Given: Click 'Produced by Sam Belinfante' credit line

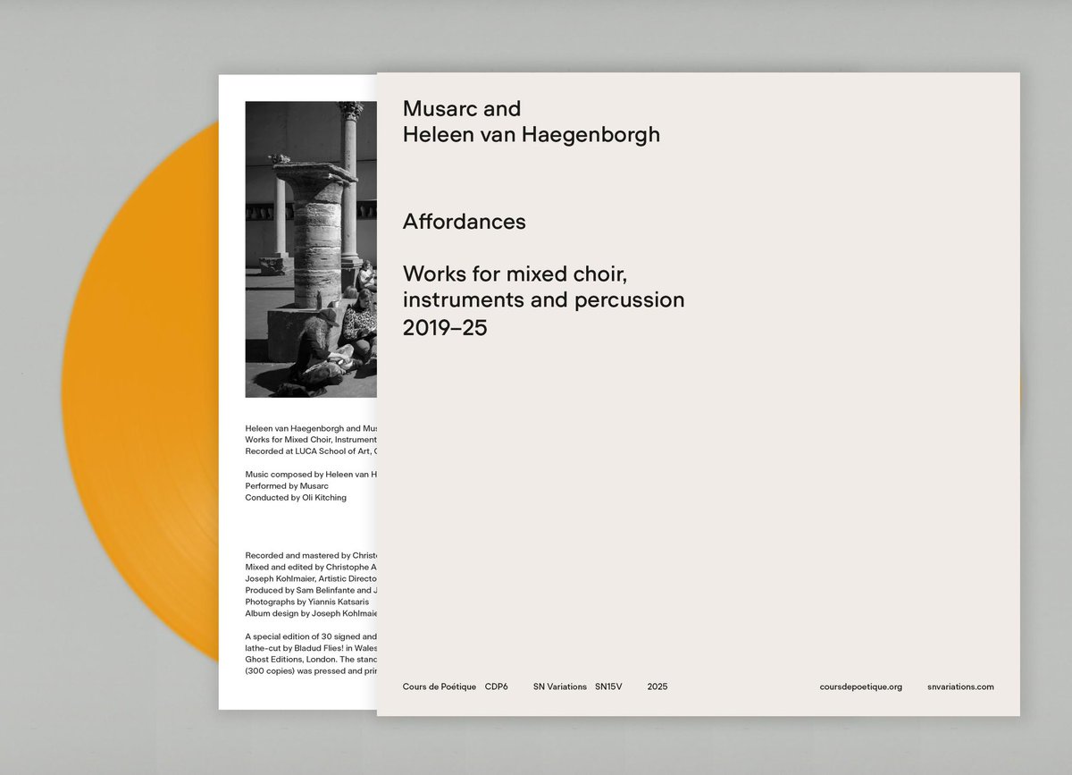Looking at the screenshot, I should [x=311, y=590].
